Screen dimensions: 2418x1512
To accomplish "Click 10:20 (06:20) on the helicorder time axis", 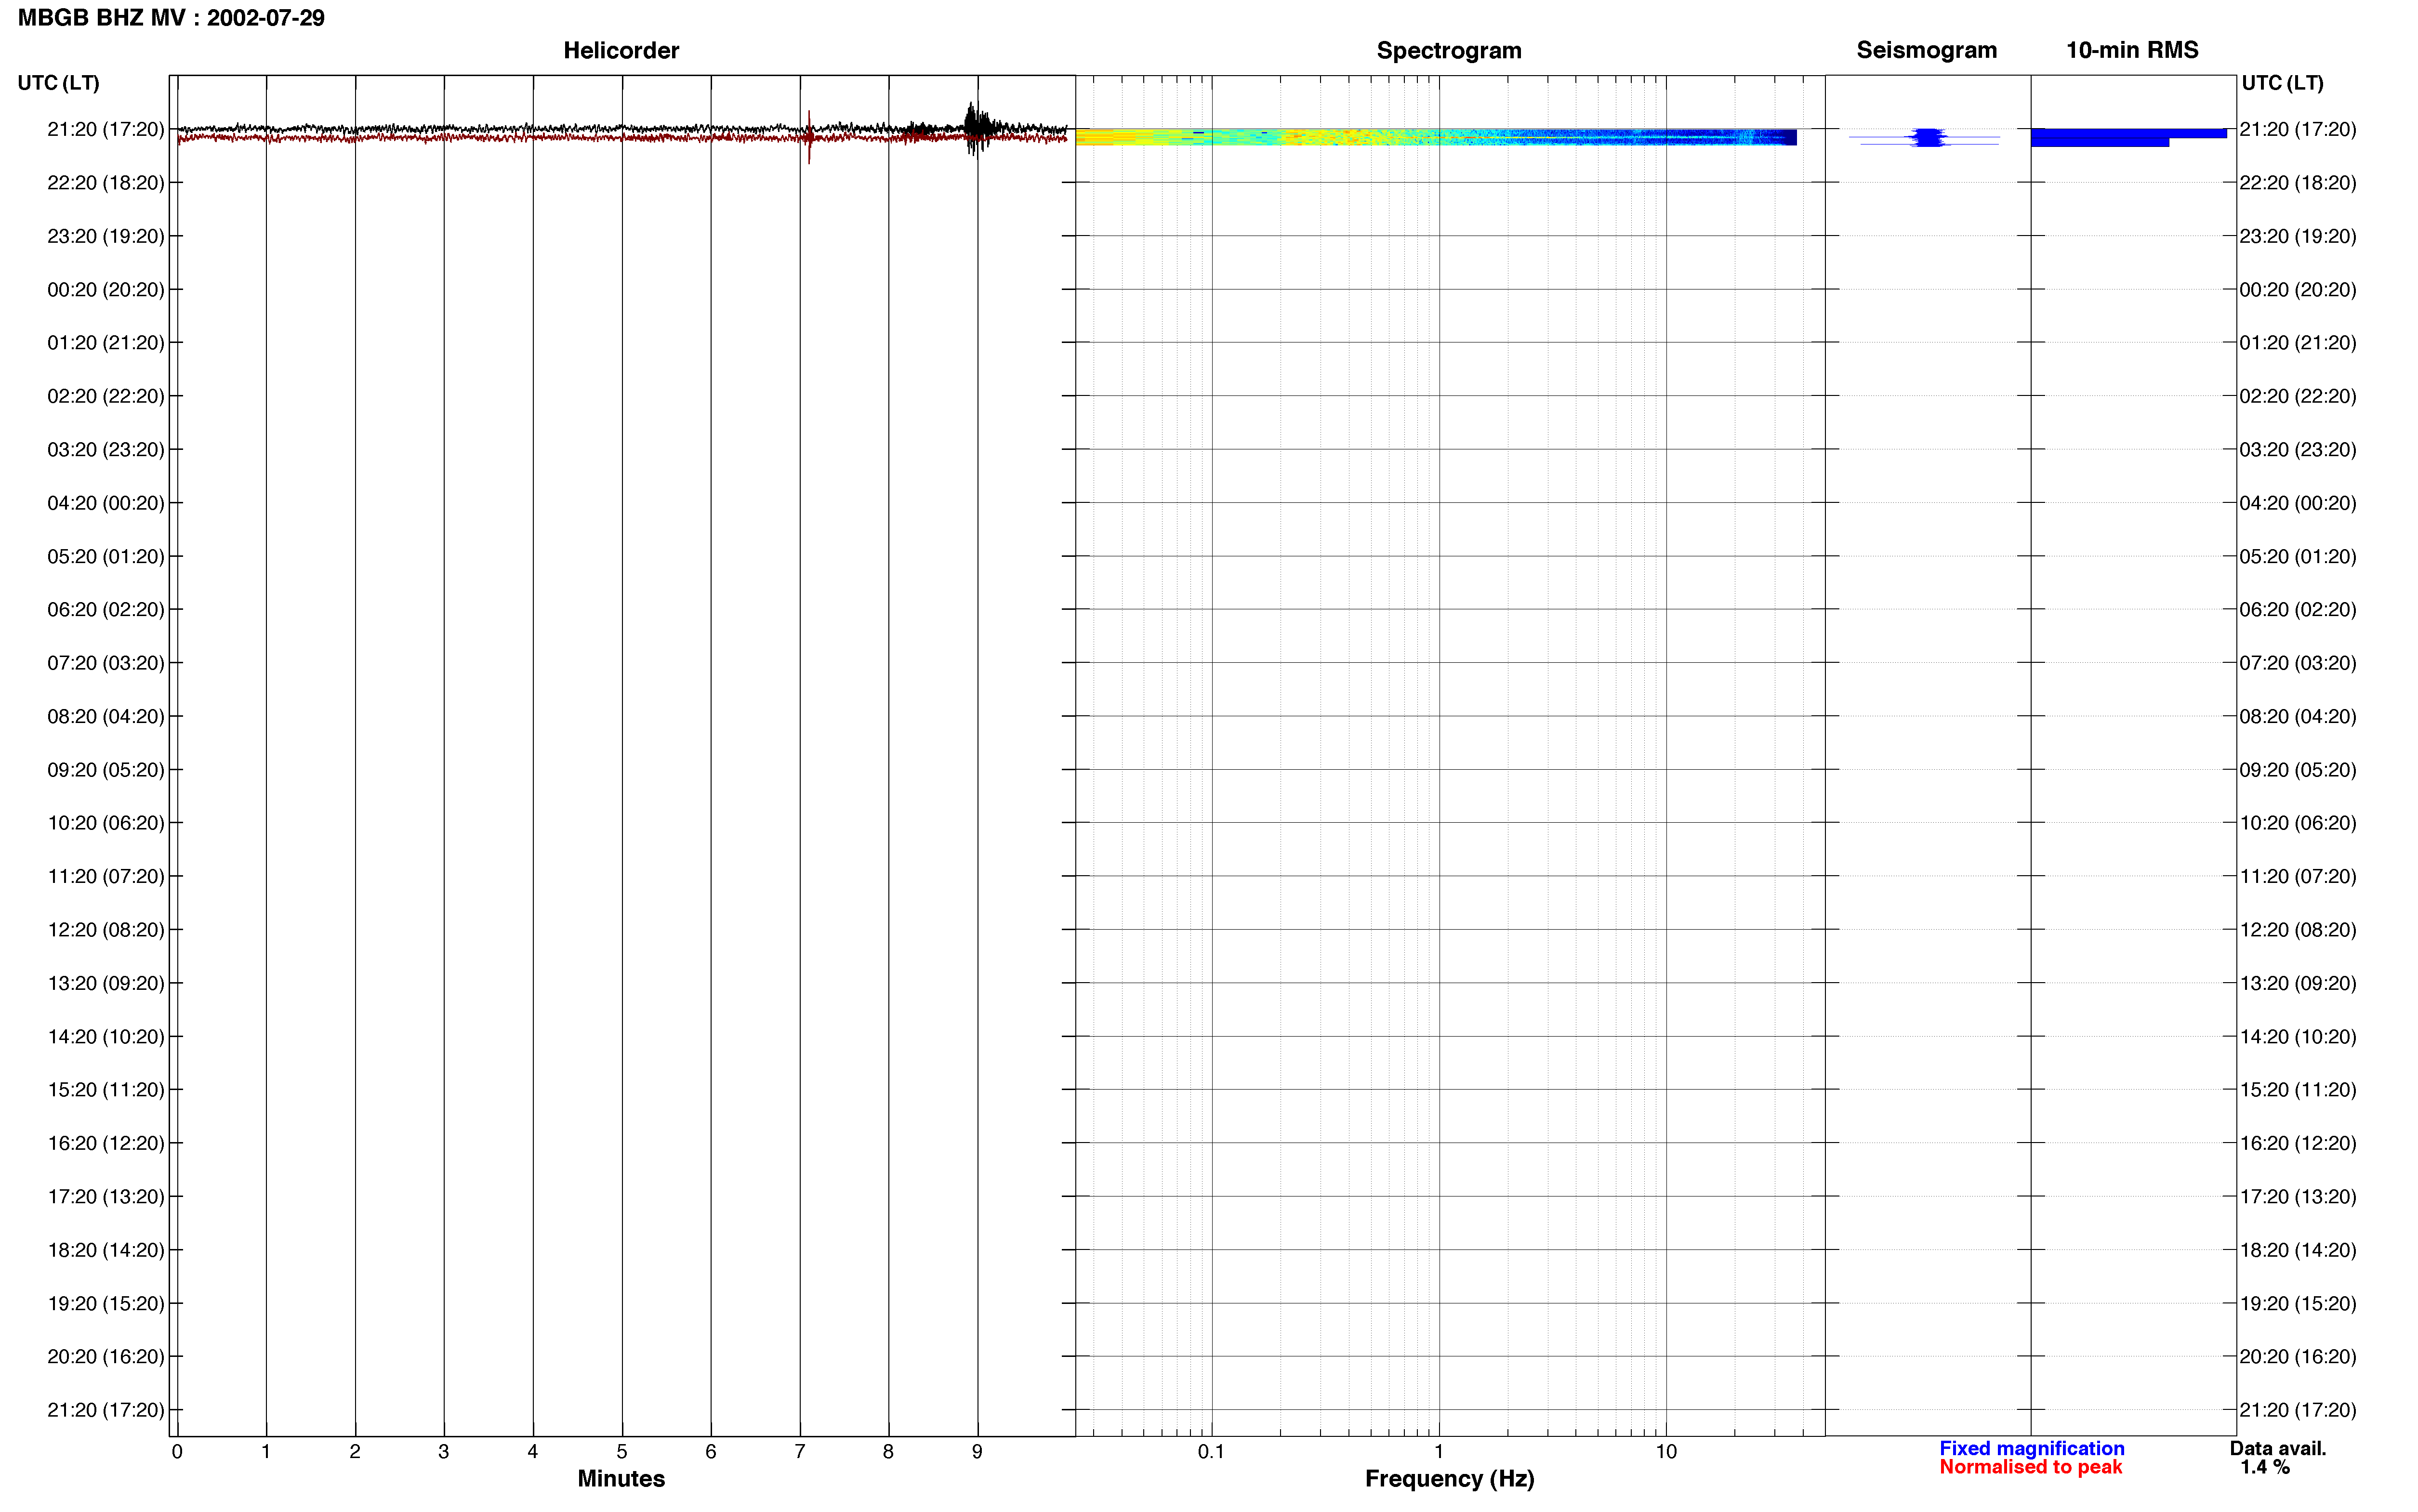I will coord(106,823).
